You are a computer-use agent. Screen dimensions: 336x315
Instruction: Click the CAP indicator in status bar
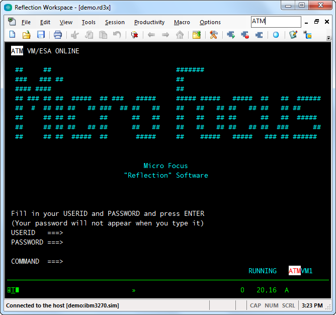(256, 305)
